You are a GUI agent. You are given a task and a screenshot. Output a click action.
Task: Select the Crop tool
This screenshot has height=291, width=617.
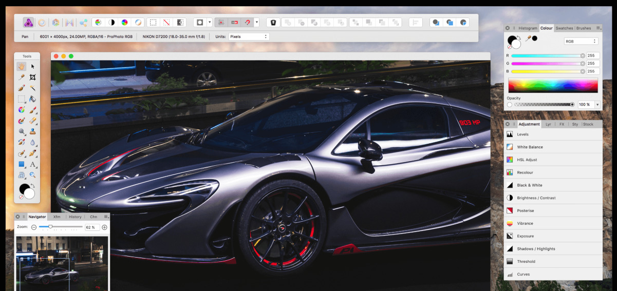click(33, 77)
